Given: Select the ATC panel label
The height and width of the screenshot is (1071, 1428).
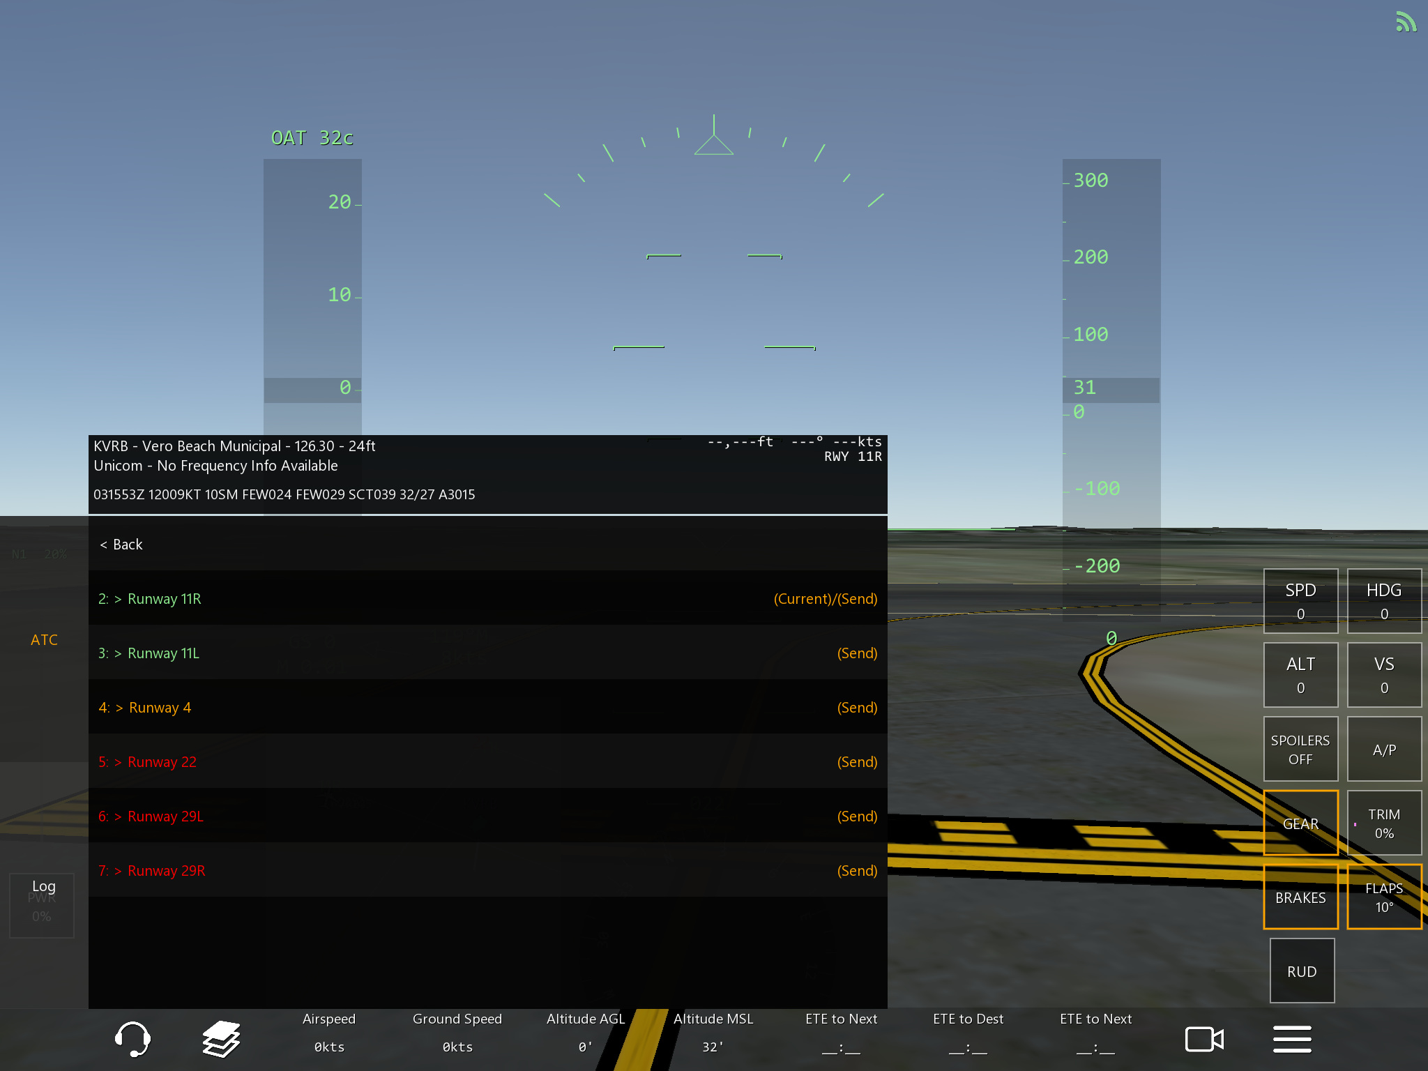Looking at the screenshot, I should pos(44,639).
